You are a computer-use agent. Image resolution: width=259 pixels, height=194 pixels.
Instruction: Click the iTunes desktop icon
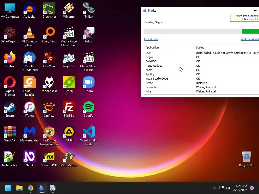pyautogui.click(x=29, y=109)
